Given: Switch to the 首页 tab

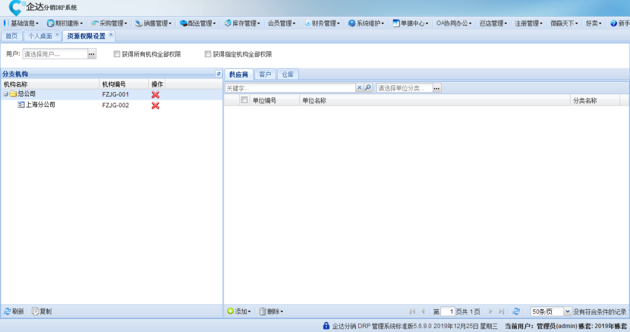Looking at the screenshot, I should point(11,36).
